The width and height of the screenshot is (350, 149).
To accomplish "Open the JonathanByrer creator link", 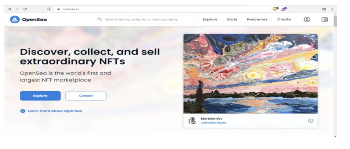I will 214,123.
